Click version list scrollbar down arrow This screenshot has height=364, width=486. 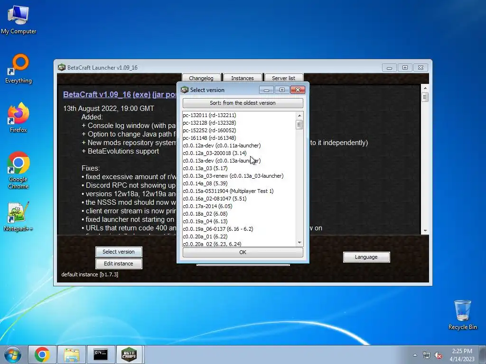[299, 243]
